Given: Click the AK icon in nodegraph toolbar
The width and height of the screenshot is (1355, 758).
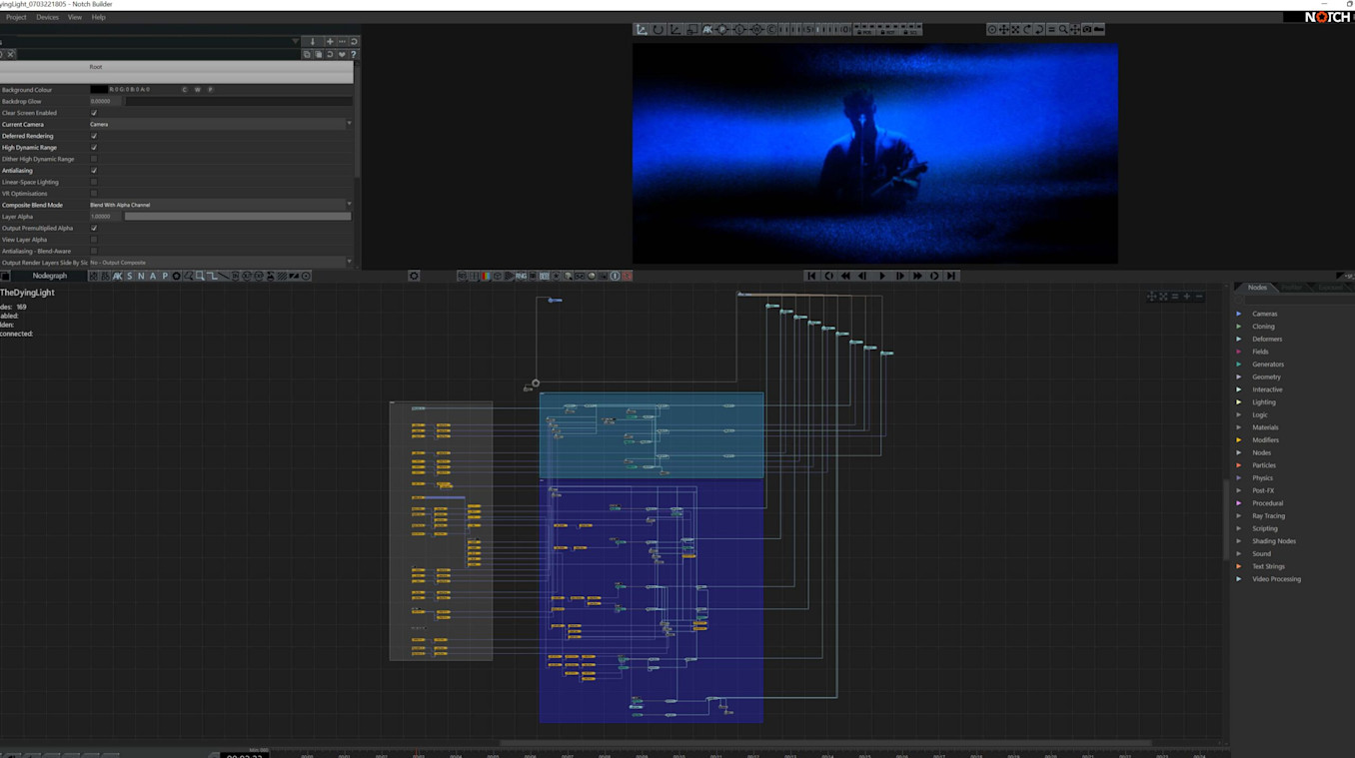Looking at the screenshot, I should (x=117, y=276).
